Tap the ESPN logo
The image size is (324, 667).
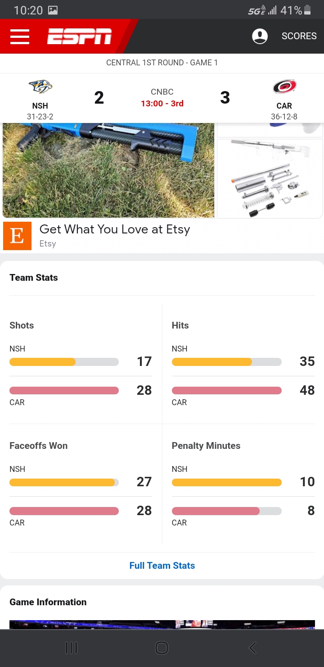click(80, 37)
